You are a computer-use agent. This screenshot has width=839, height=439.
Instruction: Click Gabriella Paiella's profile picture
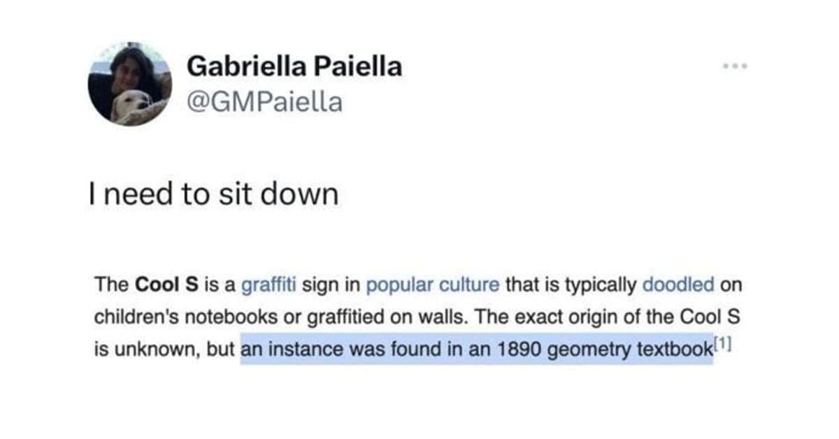[x=129, y=84]
